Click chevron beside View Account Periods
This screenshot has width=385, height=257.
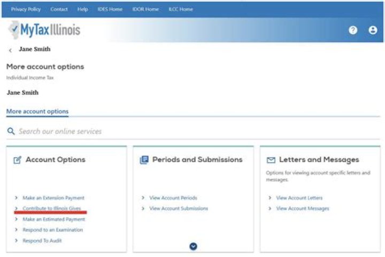click(x=143, y=197)
